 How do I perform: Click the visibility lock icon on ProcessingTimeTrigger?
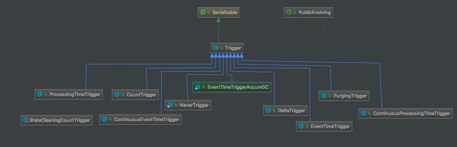(46, 95)
